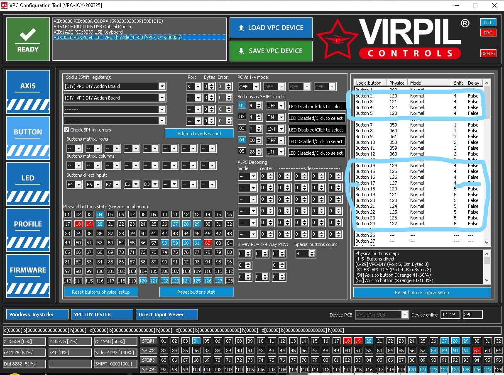Toggle Check SPI link errors checkbox

tap(67, 130)
